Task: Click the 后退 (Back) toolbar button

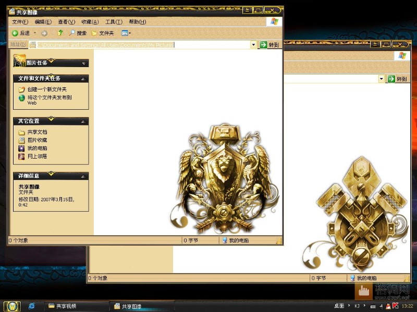Action: pyautogui.click(x=21, y=33)
